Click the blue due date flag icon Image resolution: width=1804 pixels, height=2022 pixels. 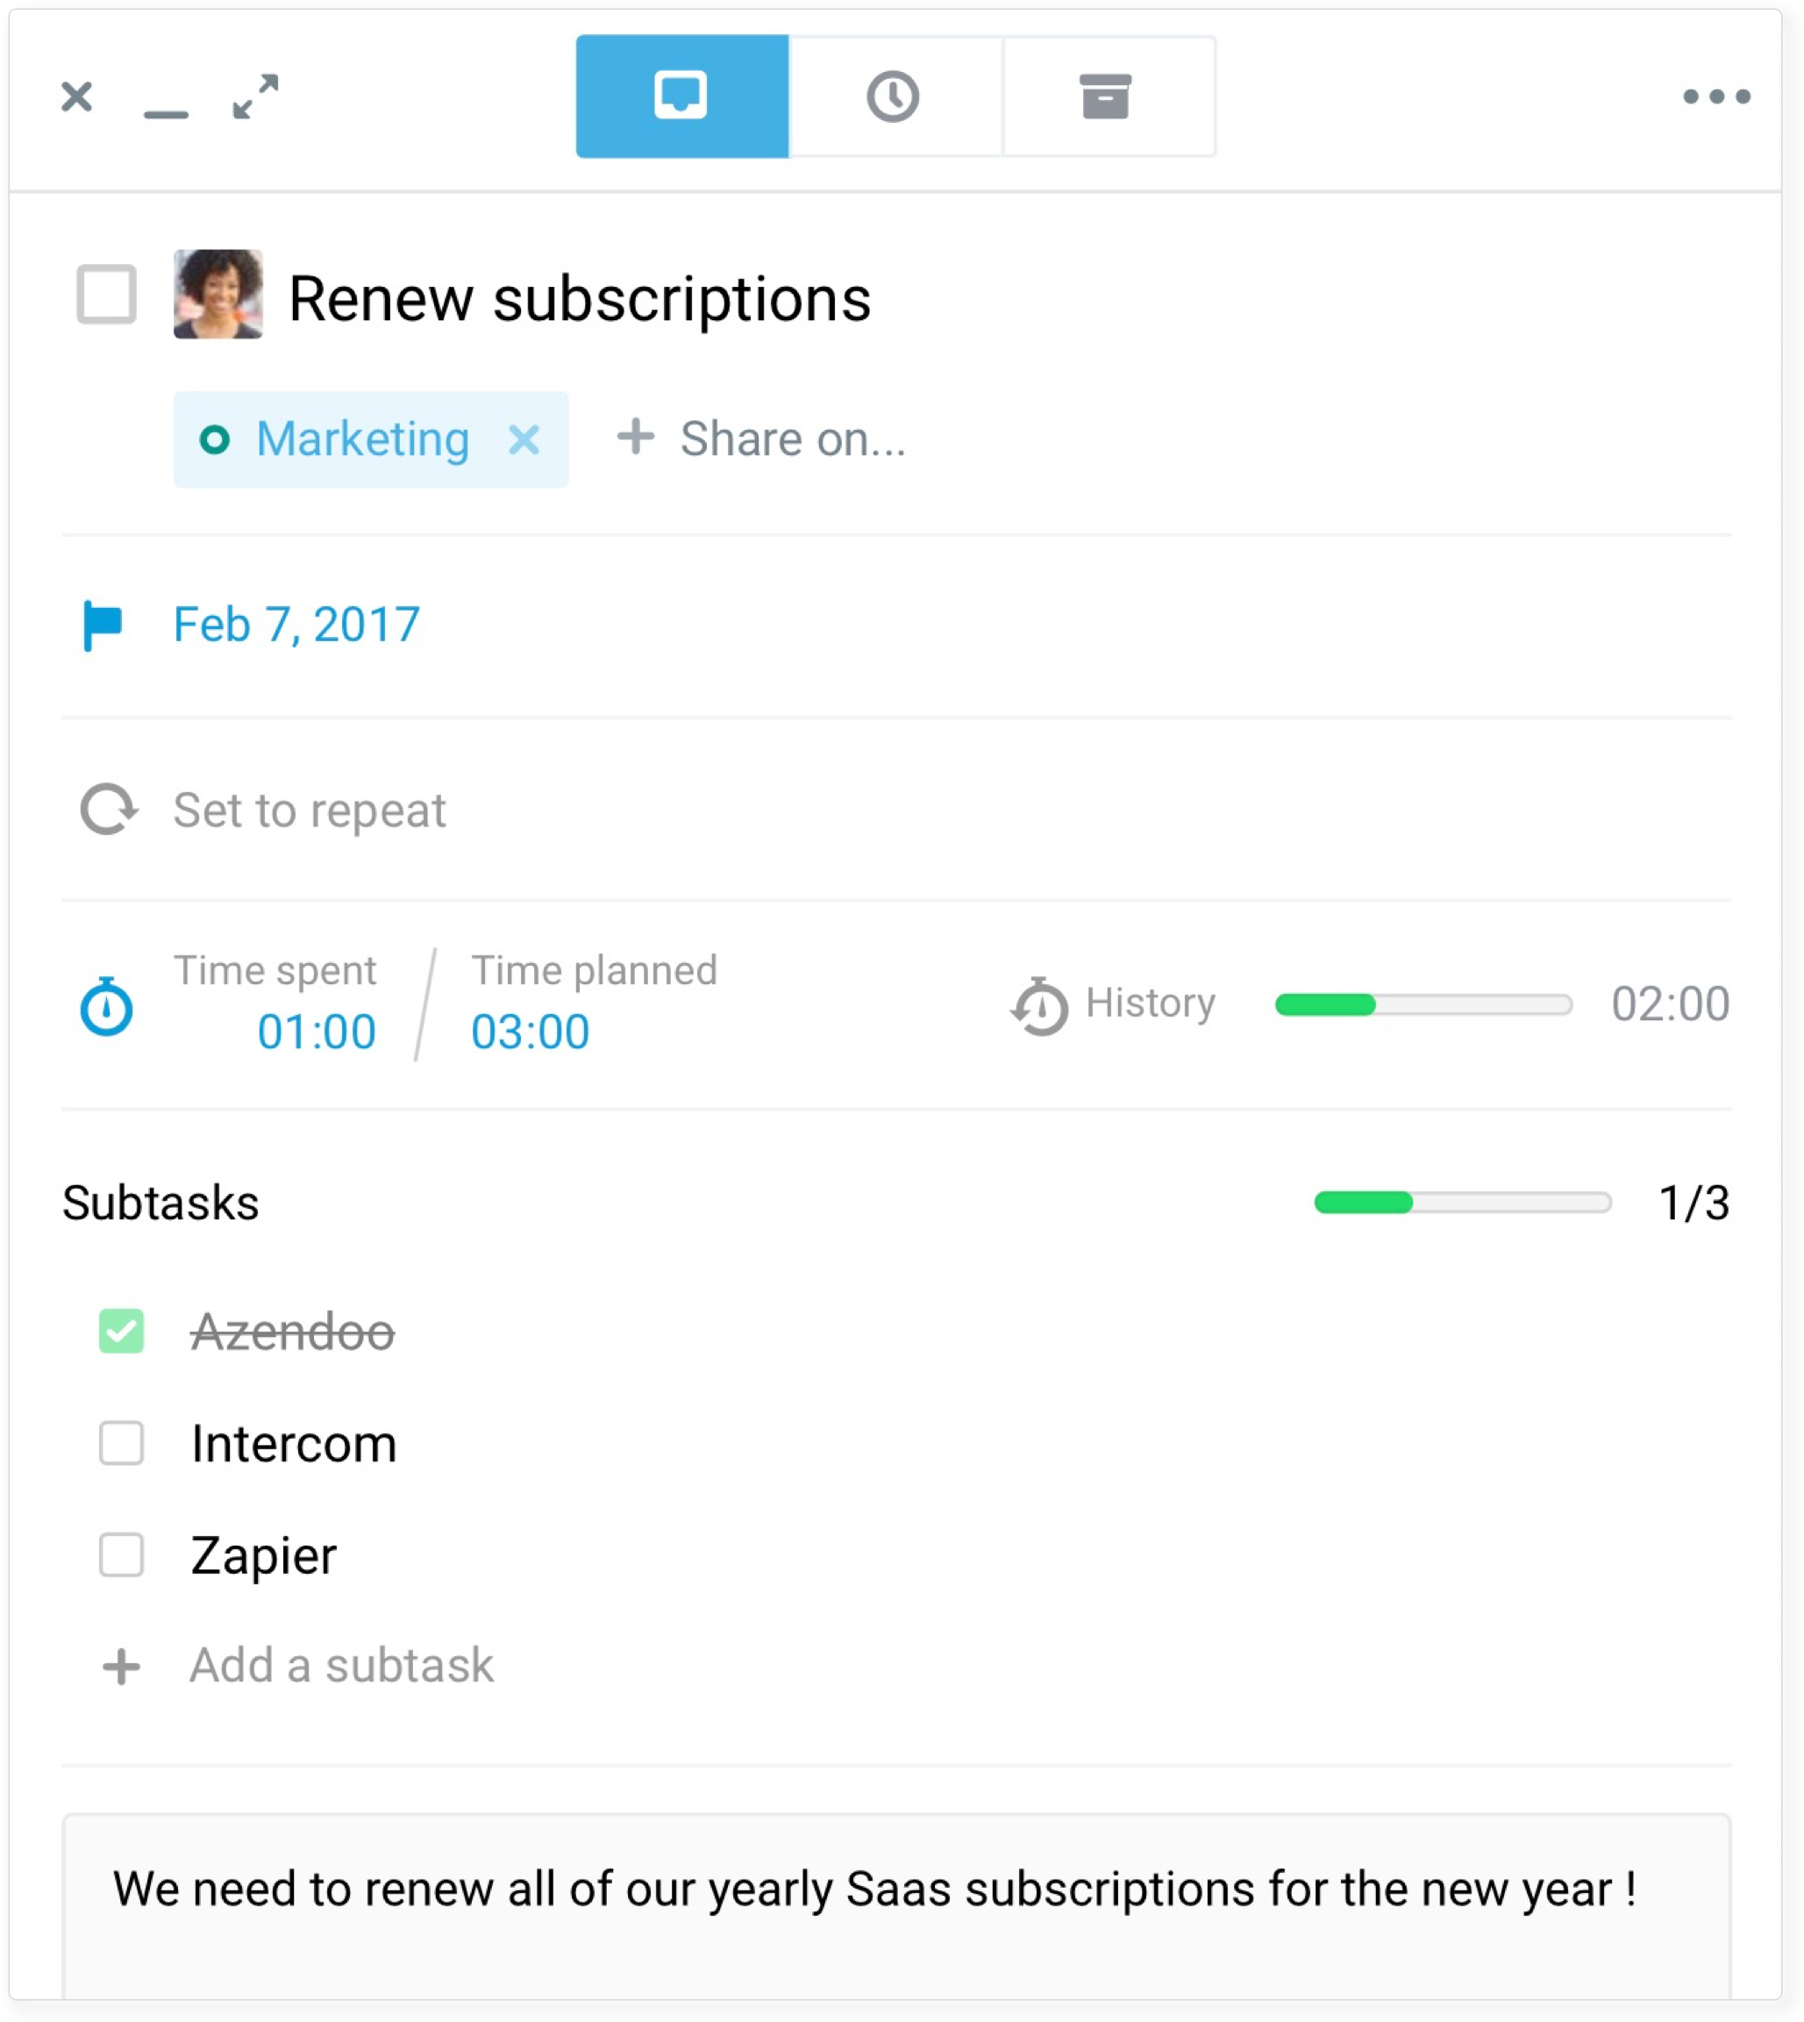[102, 625]
